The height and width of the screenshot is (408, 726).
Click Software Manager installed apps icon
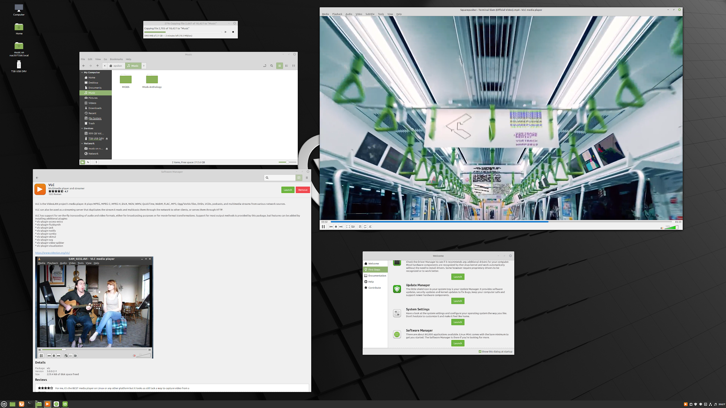point(299,178)
